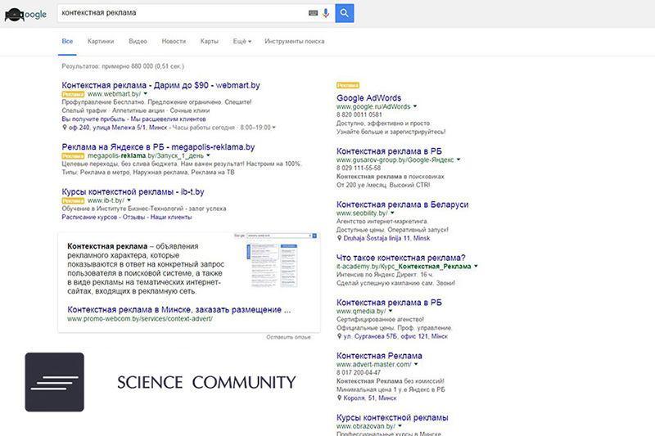
Task: Open the Видео tab
Action: [x=138, y=41]
